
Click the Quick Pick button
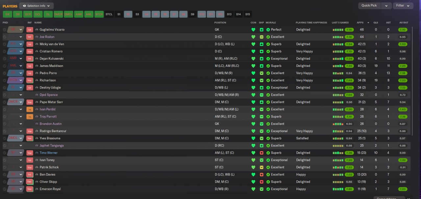tap(369, 6)
